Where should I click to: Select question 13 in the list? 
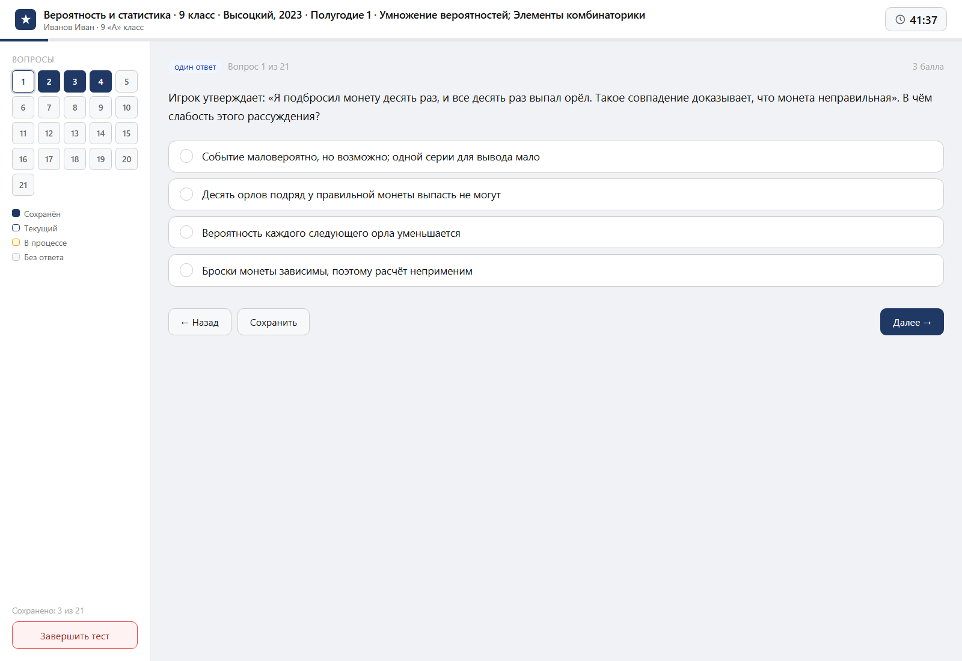pos(75,133)
